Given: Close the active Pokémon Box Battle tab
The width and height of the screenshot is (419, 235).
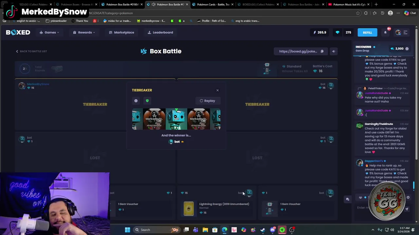Looking at the screenshot, I should [187, 5].
